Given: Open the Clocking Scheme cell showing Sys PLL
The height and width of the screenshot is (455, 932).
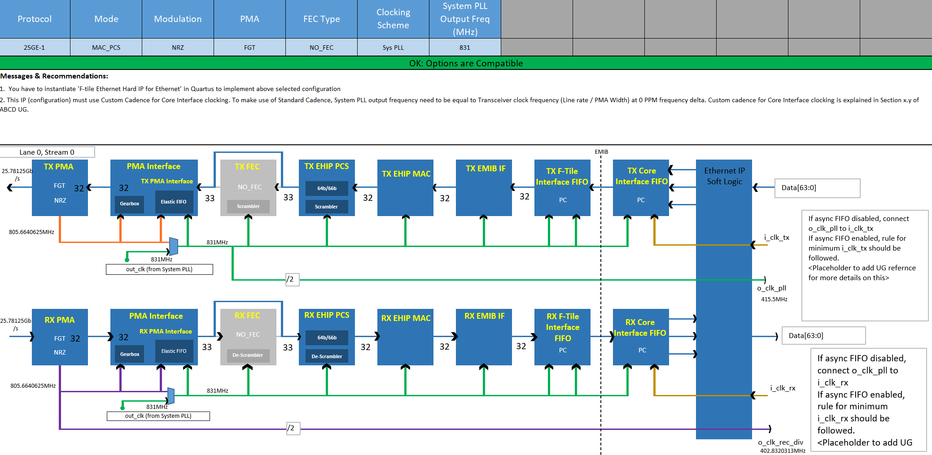Looking at the screenshot, I should tap(393, 48).
